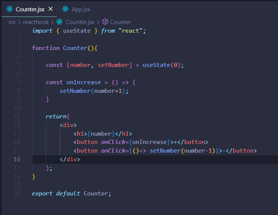Switch to the Counter.jsx tab
The image size is (278, 215).
[x=30, y=9]
